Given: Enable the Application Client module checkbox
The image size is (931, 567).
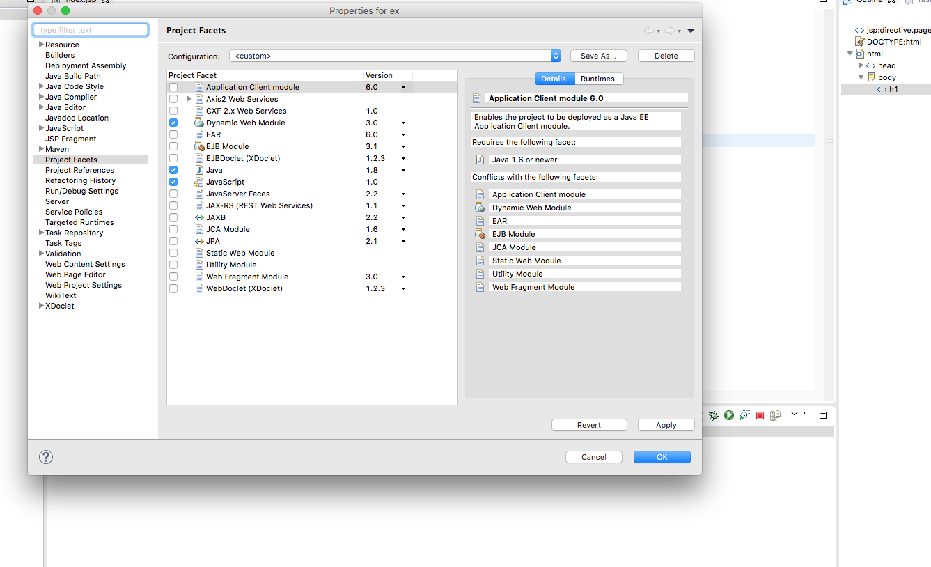Looking at the screenshot, I should pos(173,87).
